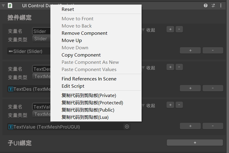Image resolution: width=229 pixels, height=153 pixels.
Task: Select Find References In Scene
Action: 96,79
